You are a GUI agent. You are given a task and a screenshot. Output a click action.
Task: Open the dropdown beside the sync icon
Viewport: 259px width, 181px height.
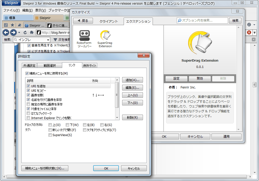pos(254,25)
